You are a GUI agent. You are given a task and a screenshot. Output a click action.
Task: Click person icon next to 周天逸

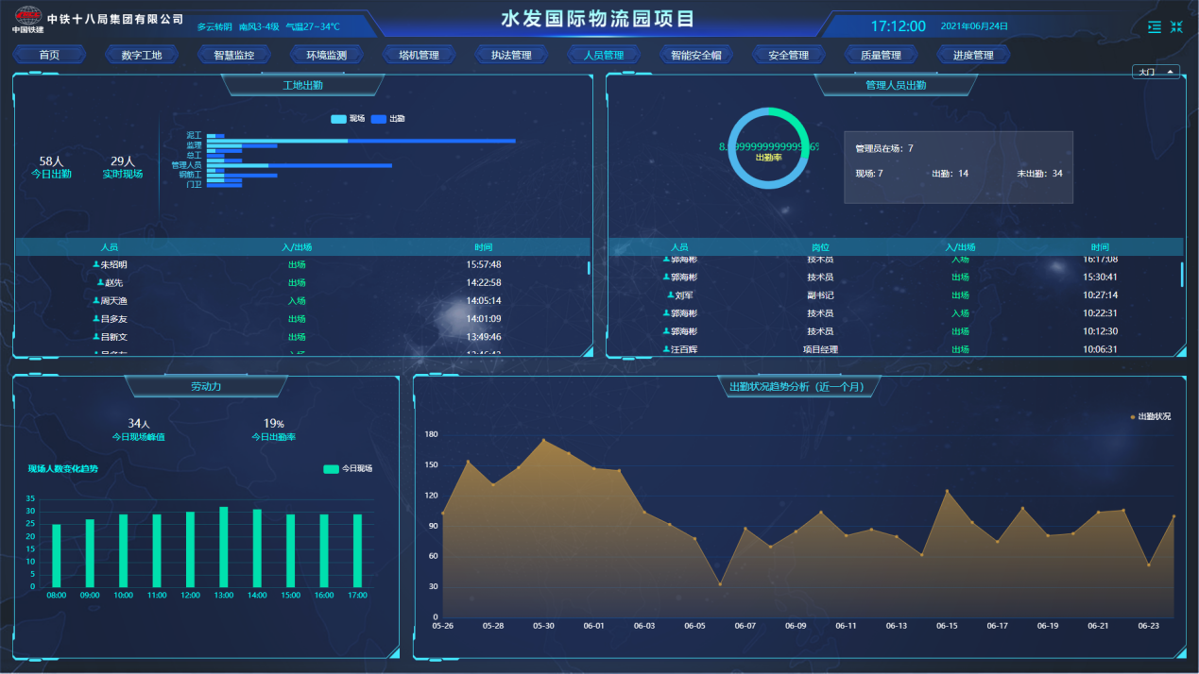(x=96, y=300)
